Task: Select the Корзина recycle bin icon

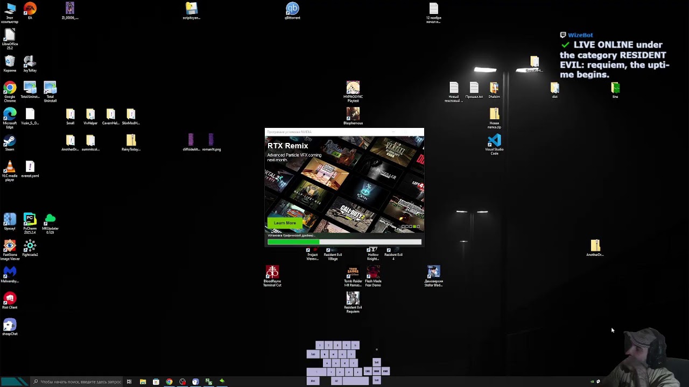Action: coord(10,63)
